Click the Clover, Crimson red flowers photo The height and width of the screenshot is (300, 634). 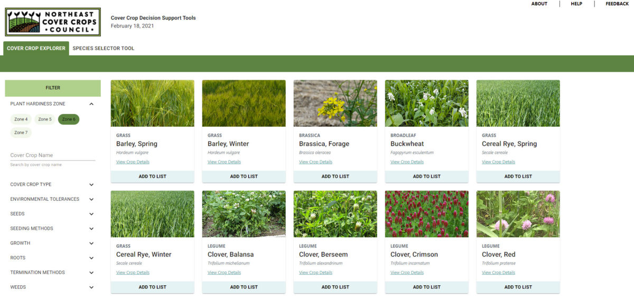pos(427,214)
